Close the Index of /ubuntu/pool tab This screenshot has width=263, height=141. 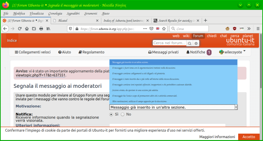coord(148,20)
